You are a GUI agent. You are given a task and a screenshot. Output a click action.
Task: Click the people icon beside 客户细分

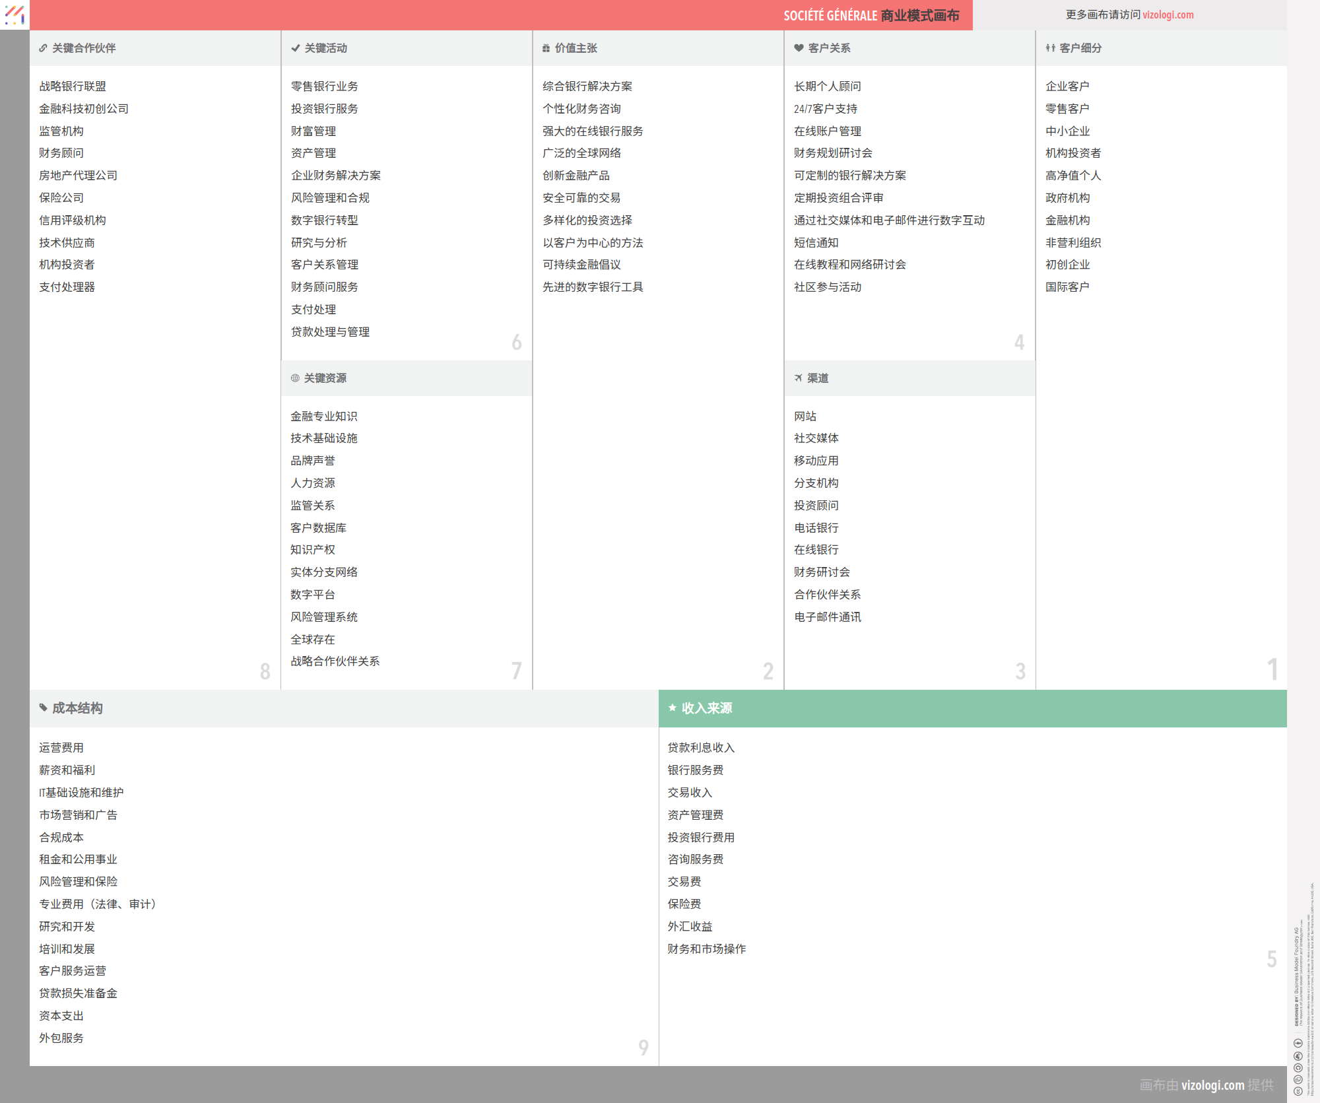[x=1050, y=48]
